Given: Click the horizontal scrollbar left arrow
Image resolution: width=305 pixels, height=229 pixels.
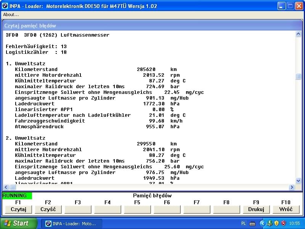Looking at the screenshot, I should point(6,187).
